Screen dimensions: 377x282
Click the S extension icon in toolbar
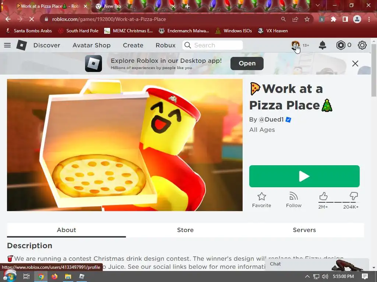point(322,19)
